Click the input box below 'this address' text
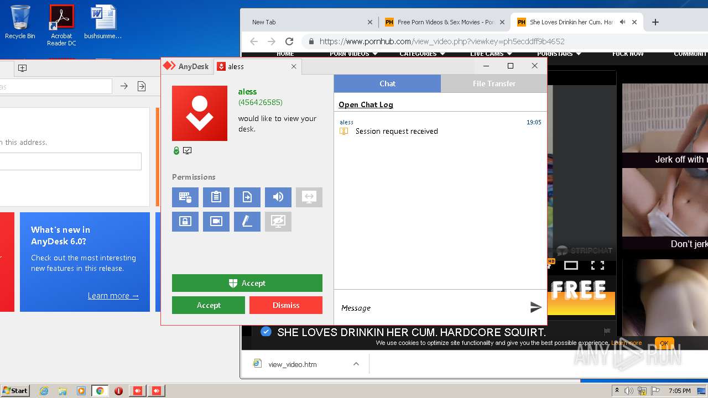The image size is (708, 398). [x=70, y=161]
